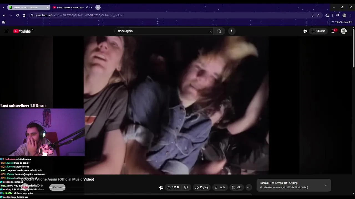The image size is (355, 199).
Task: Clear the search box with the X
Action: [x=210, y=31]
